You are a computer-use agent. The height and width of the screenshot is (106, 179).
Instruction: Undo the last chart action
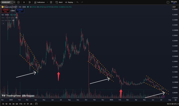point(77,2)
